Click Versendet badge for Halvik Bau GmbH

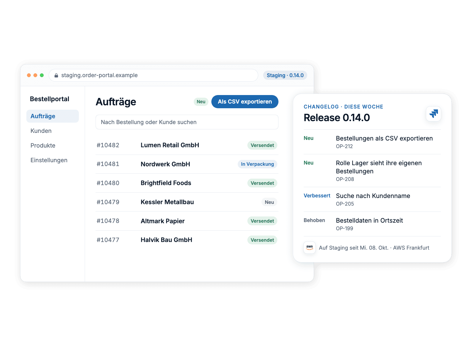click(x=262, y=240)
